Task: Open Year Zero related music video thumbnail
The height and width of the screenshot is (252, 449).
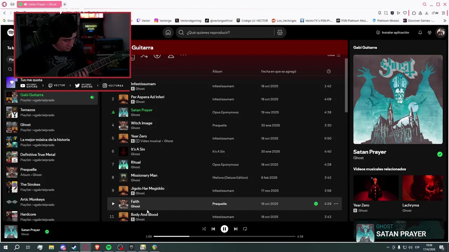Action: pyautogui.click(x=376, y=188)
